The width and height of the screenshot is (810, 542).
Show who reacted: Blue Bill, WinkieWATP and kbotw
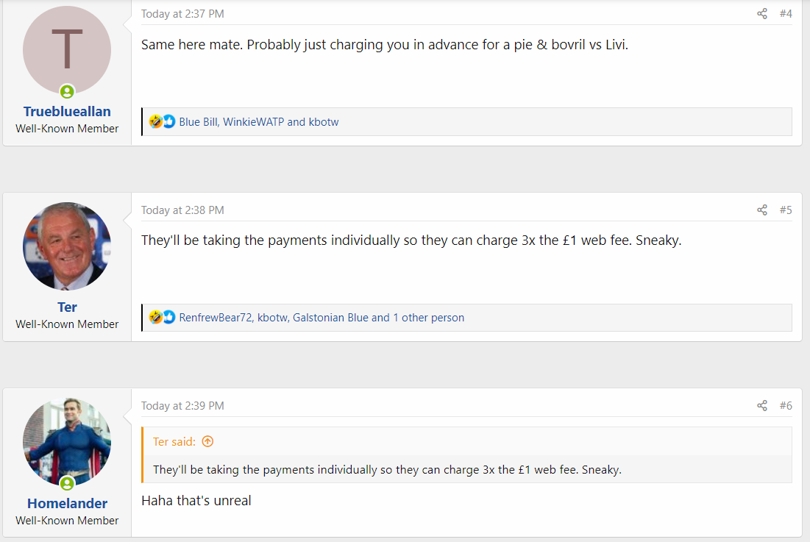point(259,122)
